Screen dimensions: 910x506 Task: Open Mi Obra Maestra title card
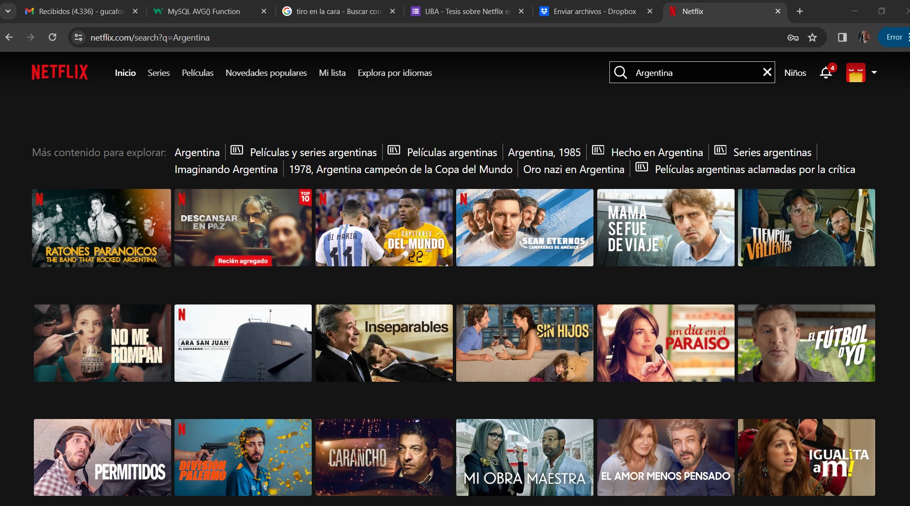pyautogui.click(x=525, y=457)
